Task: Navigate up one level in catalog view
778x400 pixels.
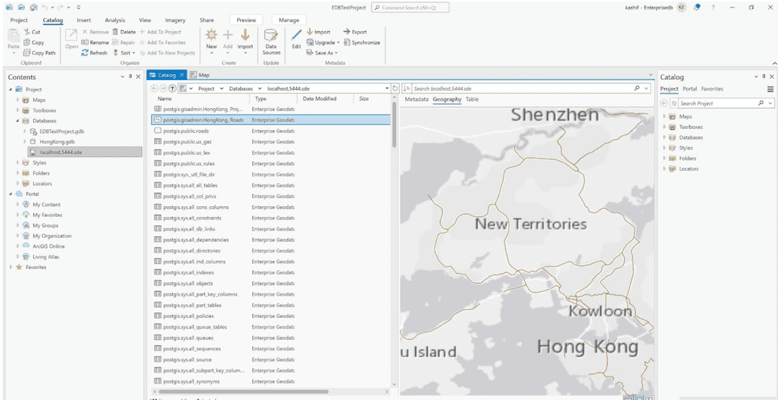Action: click(172, 89)
